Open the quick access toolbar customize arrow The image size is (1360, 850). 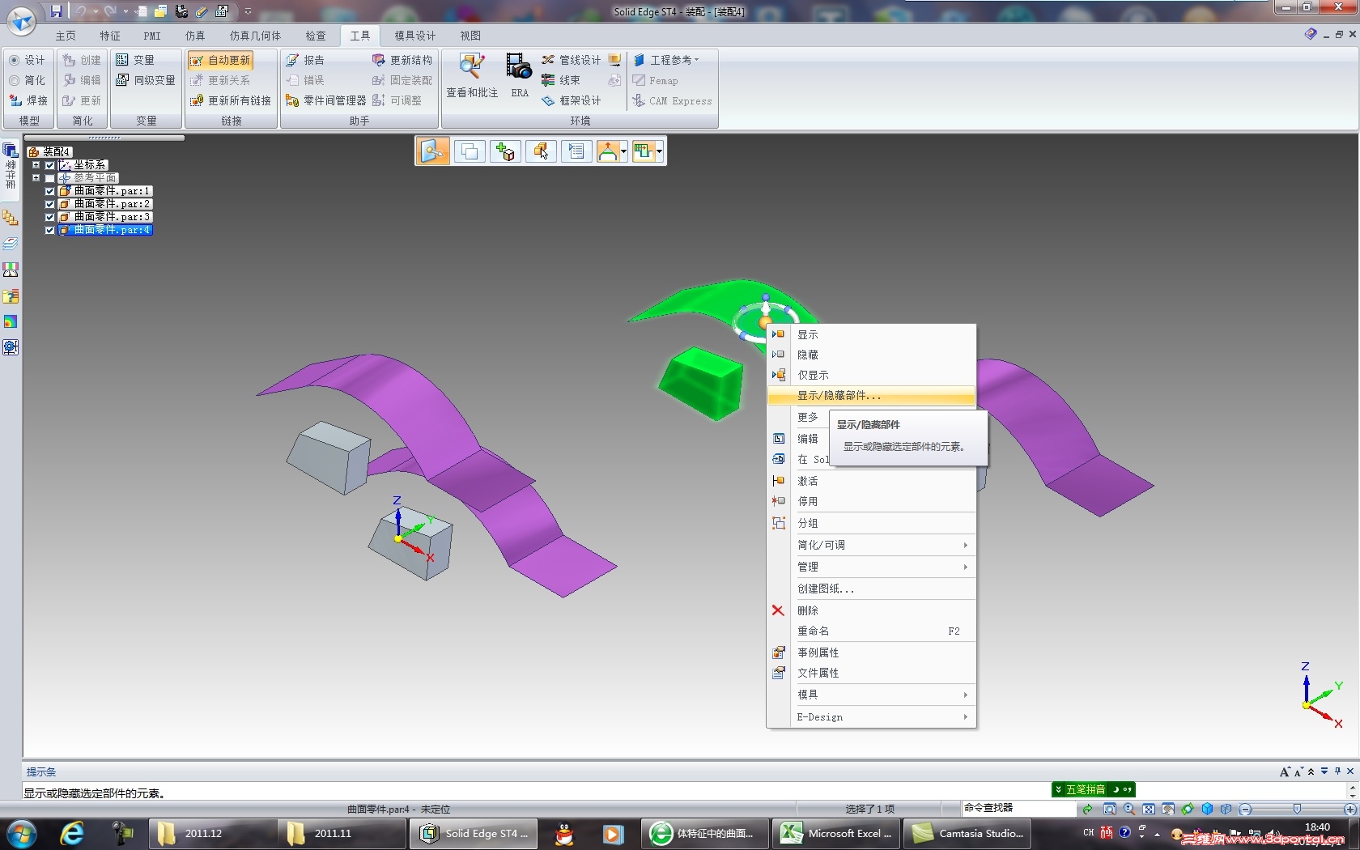pyautogui.click(x=248, y=11)
